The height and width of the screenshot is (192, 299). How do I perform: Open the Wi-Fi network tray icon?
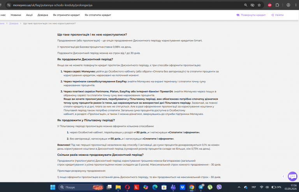pos(262,187)
